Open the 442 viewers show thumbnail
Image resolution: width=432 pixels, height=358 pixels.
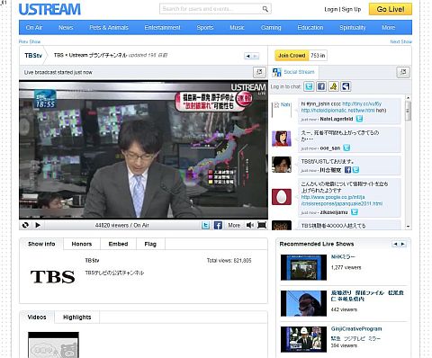click(303, 303)
